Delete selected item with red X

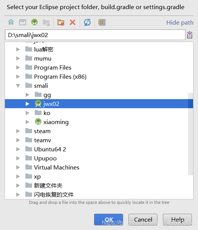point(73,22)
